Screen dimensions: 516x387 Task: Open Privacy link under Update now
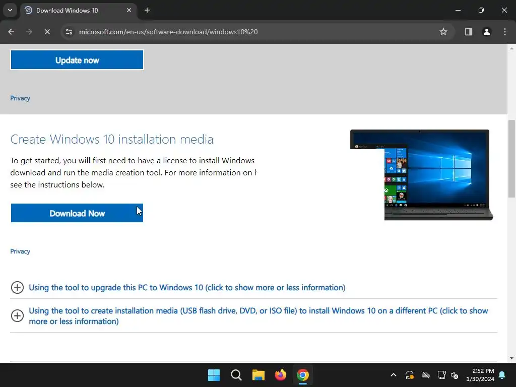(x=20, y=98)
